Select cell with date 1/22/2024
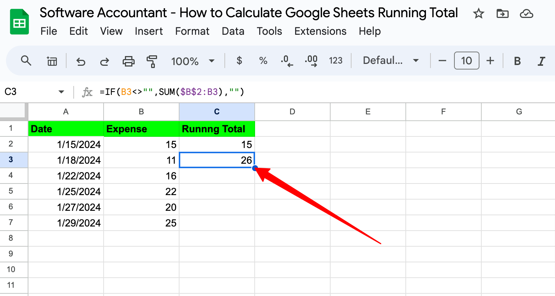This screenshot has width=555, height=296. 66,176
